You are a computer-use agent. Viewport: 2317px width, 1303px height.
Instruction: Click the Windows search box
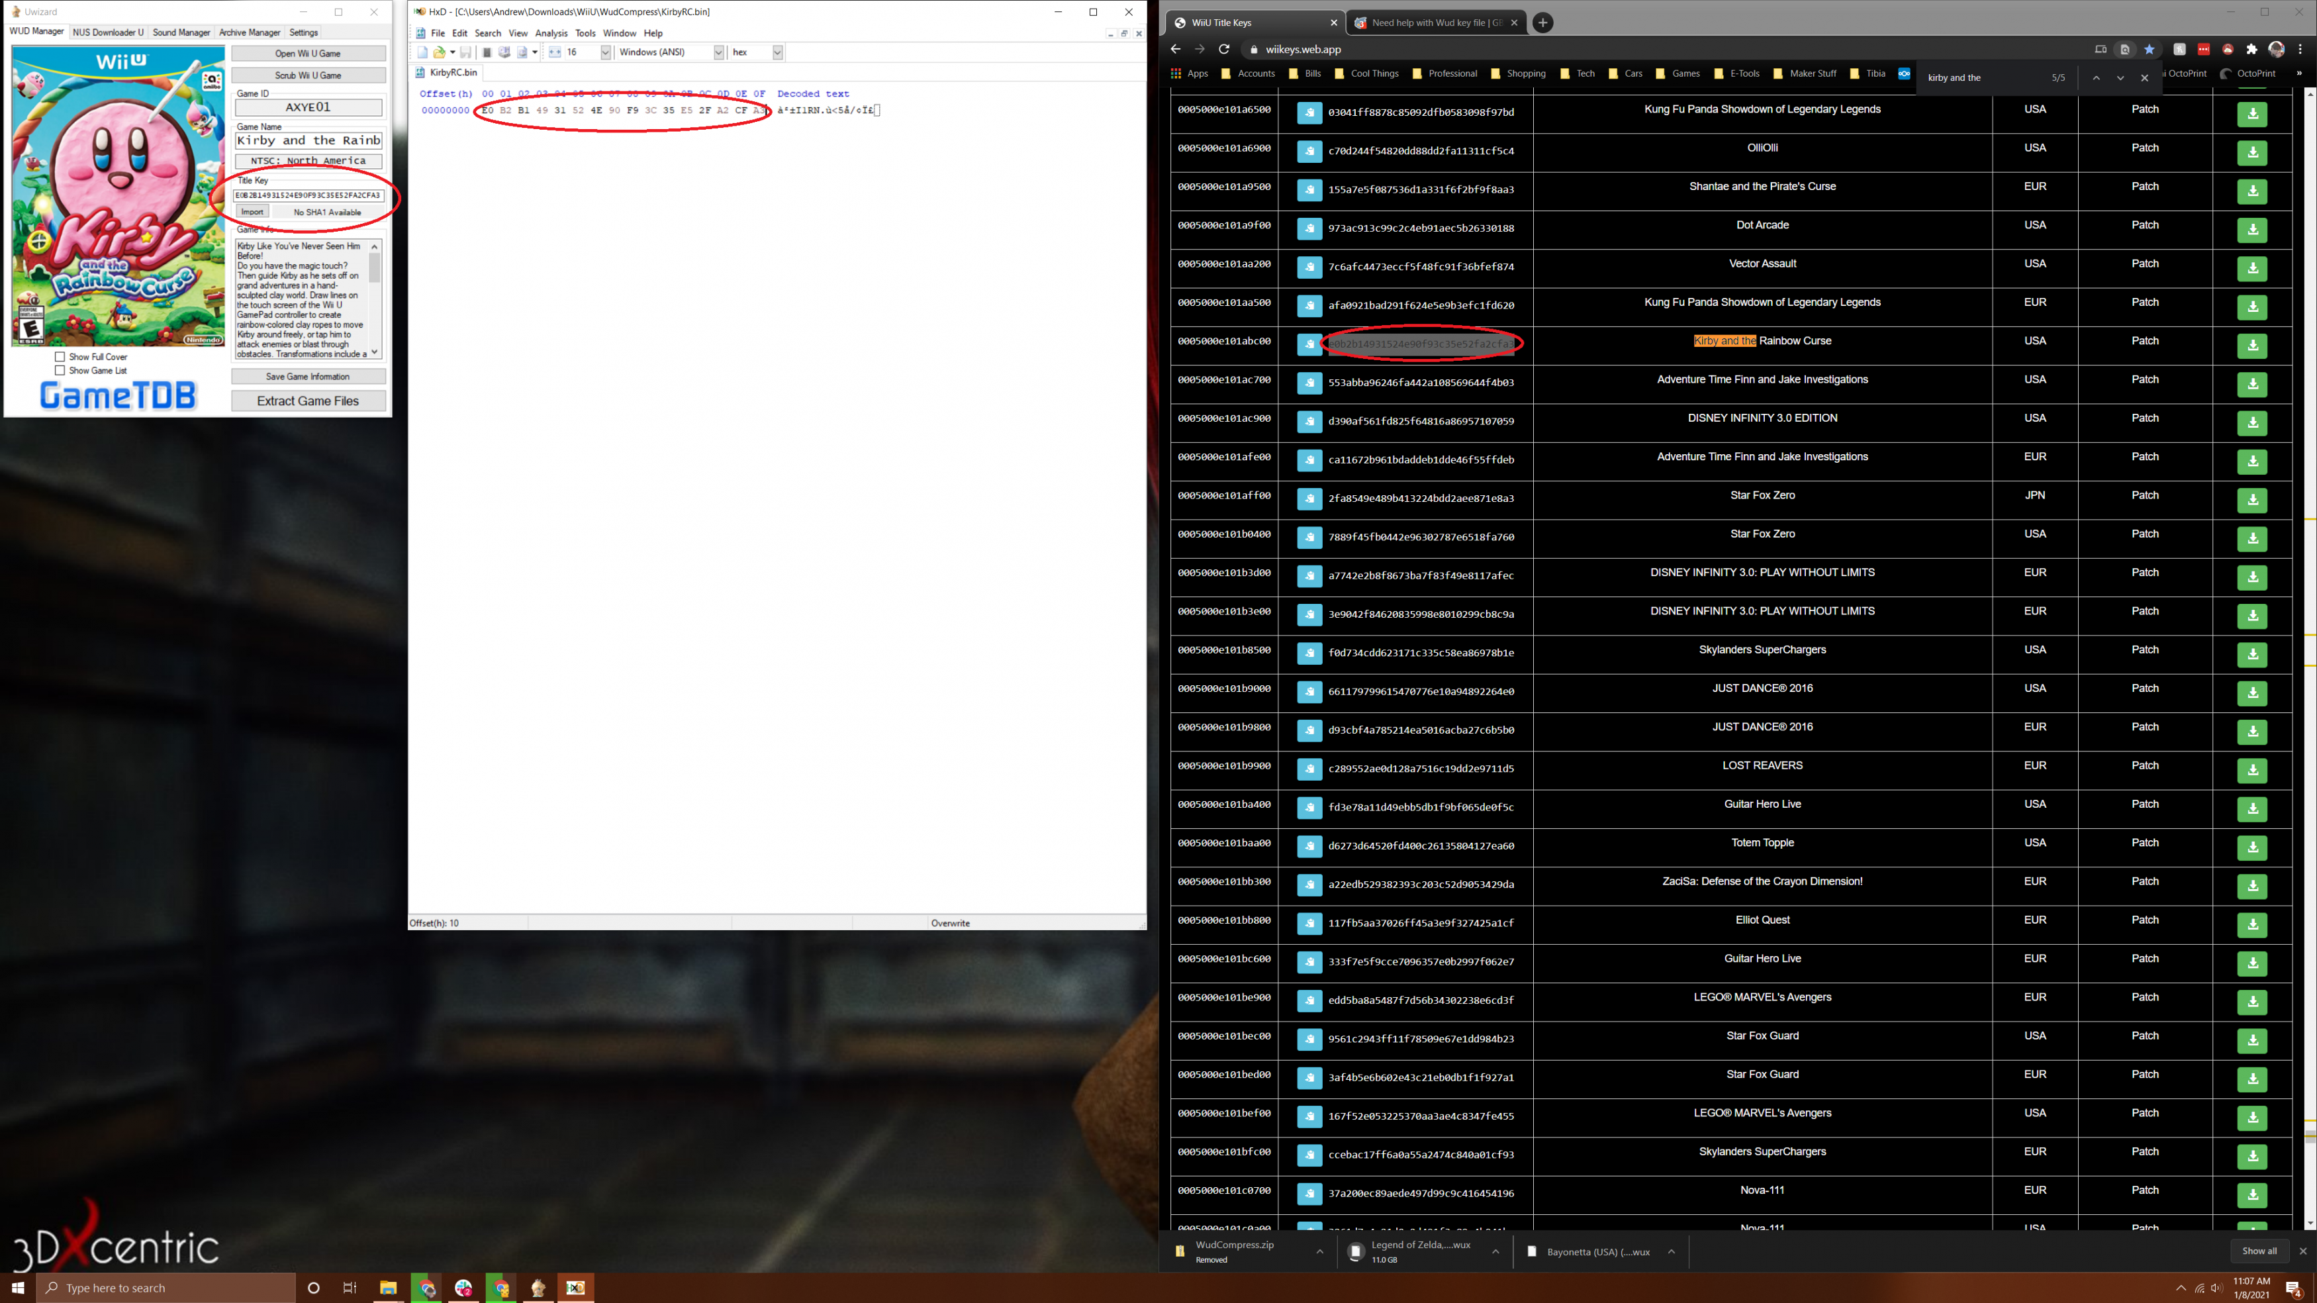165,1288
